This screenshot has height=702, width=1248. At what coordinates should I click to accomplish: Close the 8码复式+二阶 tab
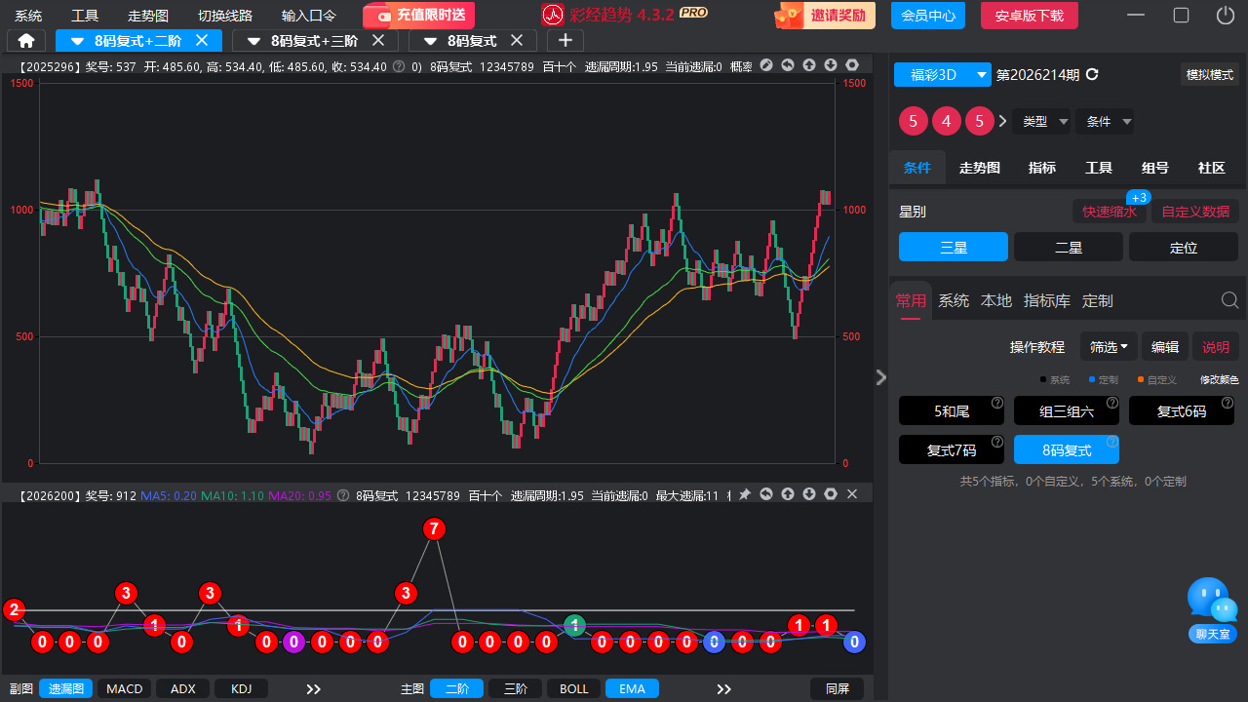click(202, 40)
